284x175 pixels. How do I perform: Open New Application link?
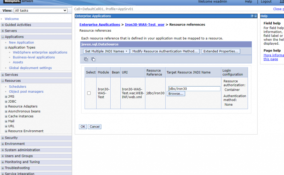(x=21, y=42)
